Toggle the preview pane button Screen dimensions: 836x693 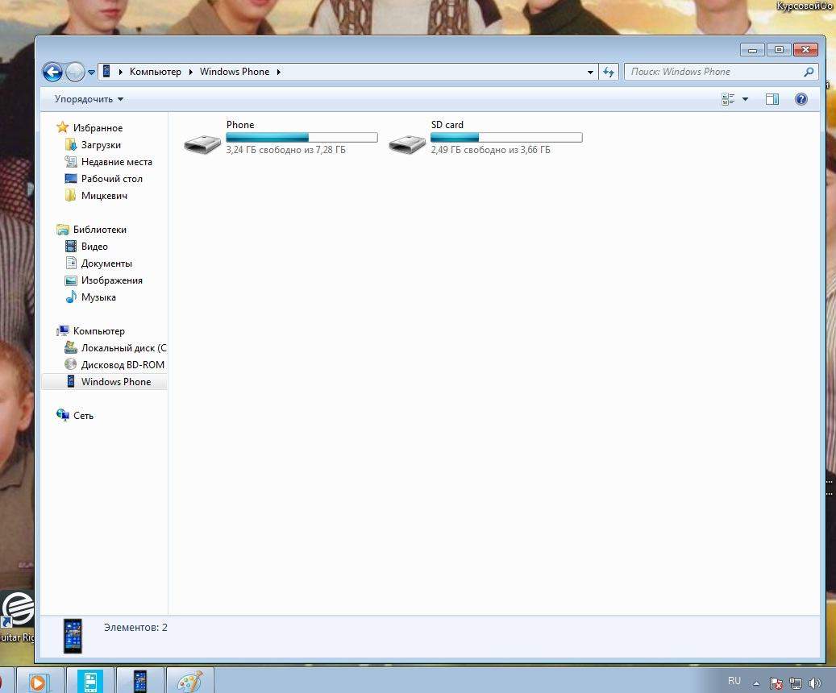(772, 99)
